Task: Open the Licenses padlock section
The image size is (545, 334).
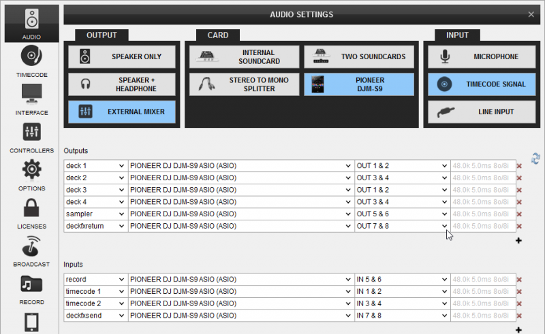Action: tap(31, 212)
